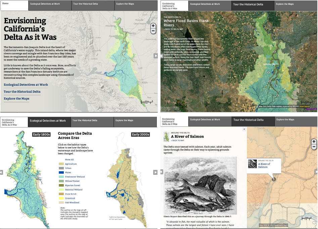Follow the Explore the Maps body link
Viewport: 318px width, 229px height.
(x=16, y=98)
